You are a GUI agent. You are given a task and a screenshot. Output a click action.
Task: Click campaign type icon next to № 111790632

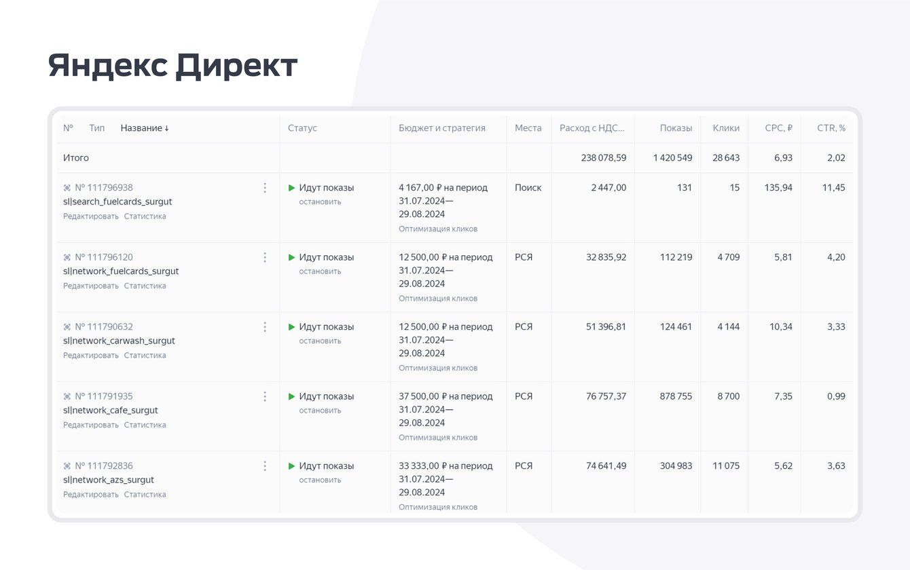tap(67, 327)
